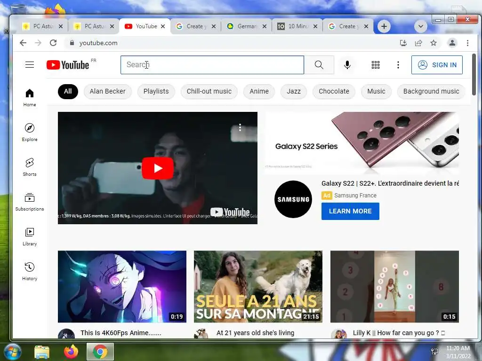Open the Seule à 21 ans thumbnail
This screenshot has height=361, width=482.
[258, 286]
